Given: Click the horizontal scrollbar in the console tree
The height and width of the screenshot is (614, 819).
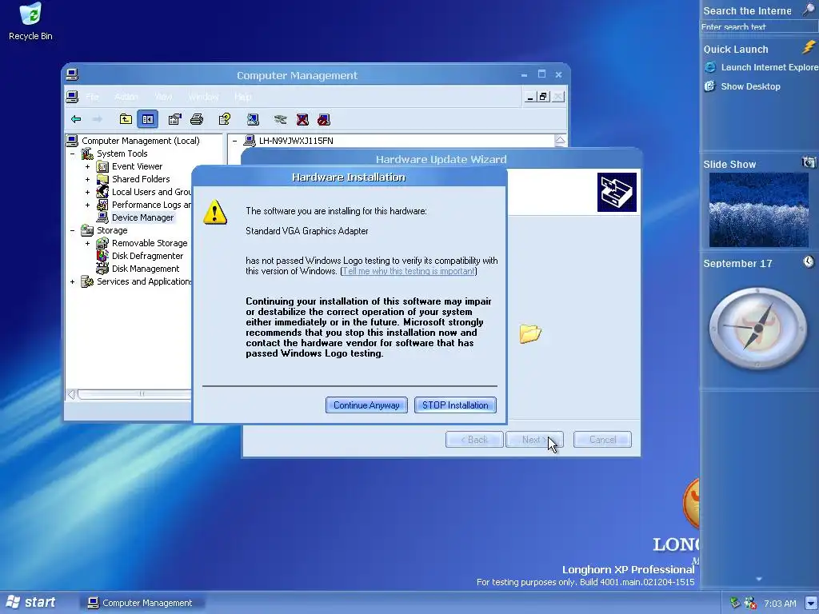Looking at the screenshot, I should (134, 394).
